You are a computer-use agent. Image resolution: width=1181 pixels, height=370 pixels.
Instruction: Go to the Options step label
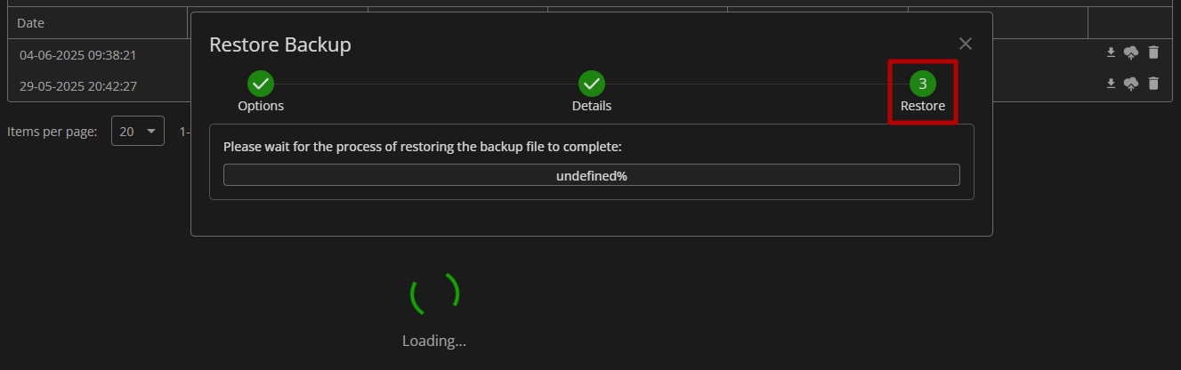261,106
